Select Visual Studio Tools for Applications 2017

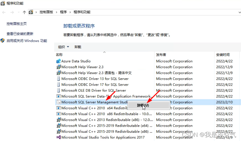click(x=103, y=137)
